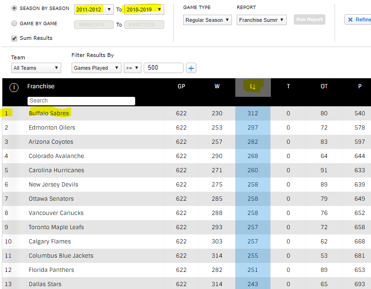Click Edmonton Oilers losses value 297
Viewport: 371px width, 289px height.
tap(253, 128)
